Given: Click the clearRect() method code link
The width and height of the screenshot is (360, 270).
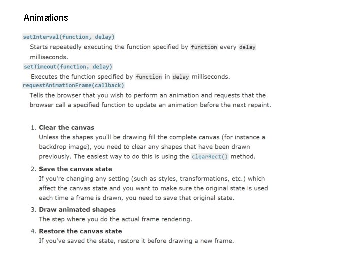Looking at the screenshot, I should click(210, 156).
